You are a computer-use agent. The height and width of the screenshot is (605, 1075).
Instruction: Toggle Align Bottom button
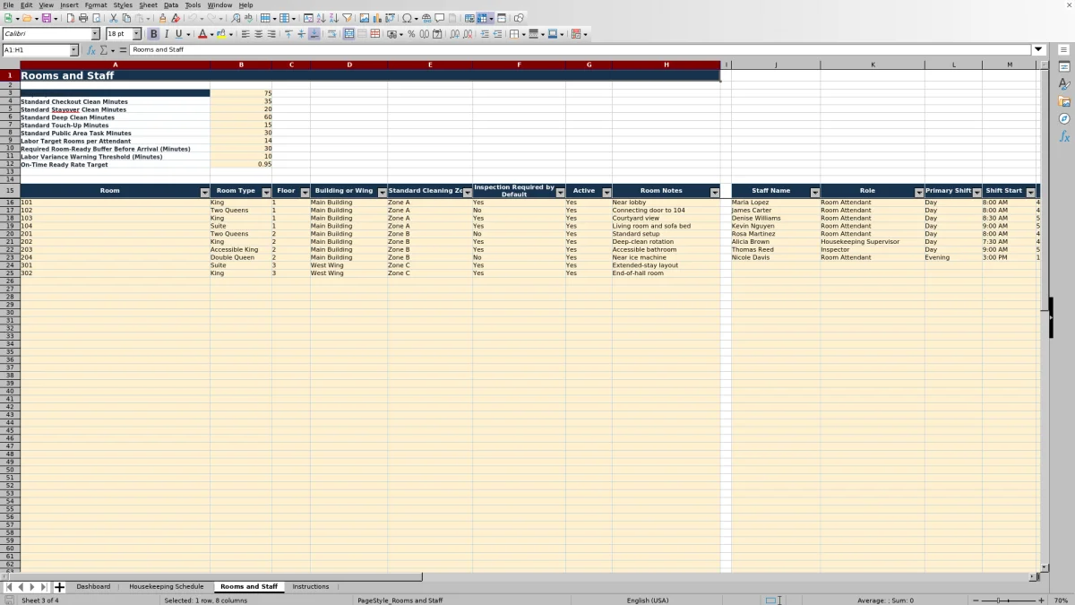pos(314,34)
